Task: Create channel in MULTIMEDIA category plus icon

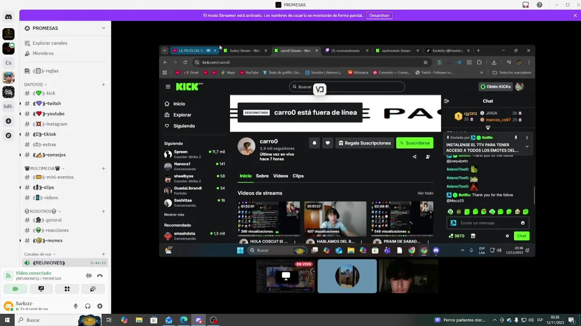Action: pyautogui.click(x=103, y=168)
